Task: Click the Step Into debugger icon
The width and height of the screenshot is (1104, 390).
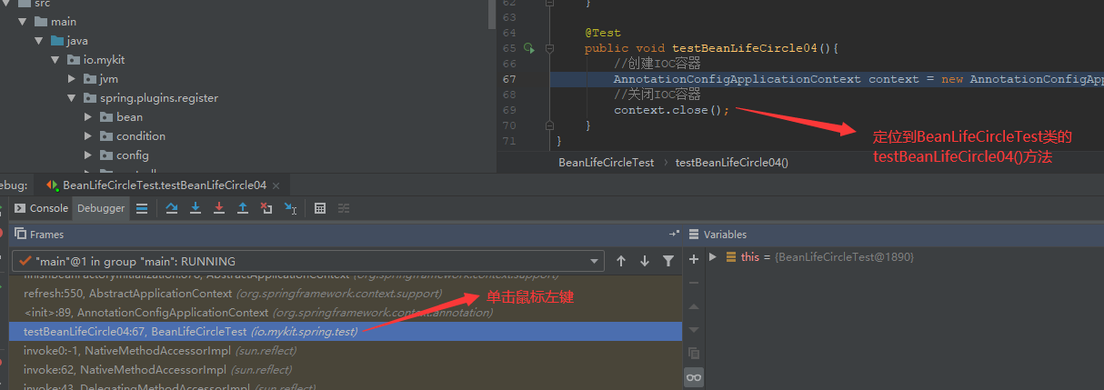Action: tap(196, 208)
